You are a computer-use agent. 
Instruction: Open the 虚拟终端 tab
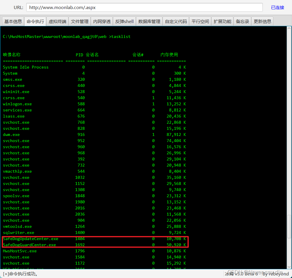tap(57, 21)
